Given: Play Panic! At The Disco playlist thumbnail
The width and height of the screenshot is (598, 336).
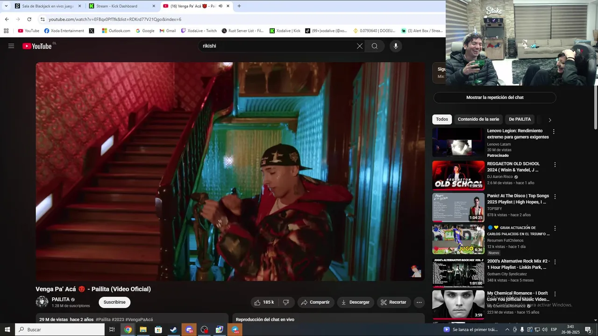Looking at the screenshot, I should [x=458, y=207].
